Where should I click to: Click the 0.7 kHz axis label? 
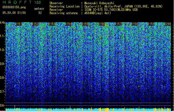coord(2,92)
